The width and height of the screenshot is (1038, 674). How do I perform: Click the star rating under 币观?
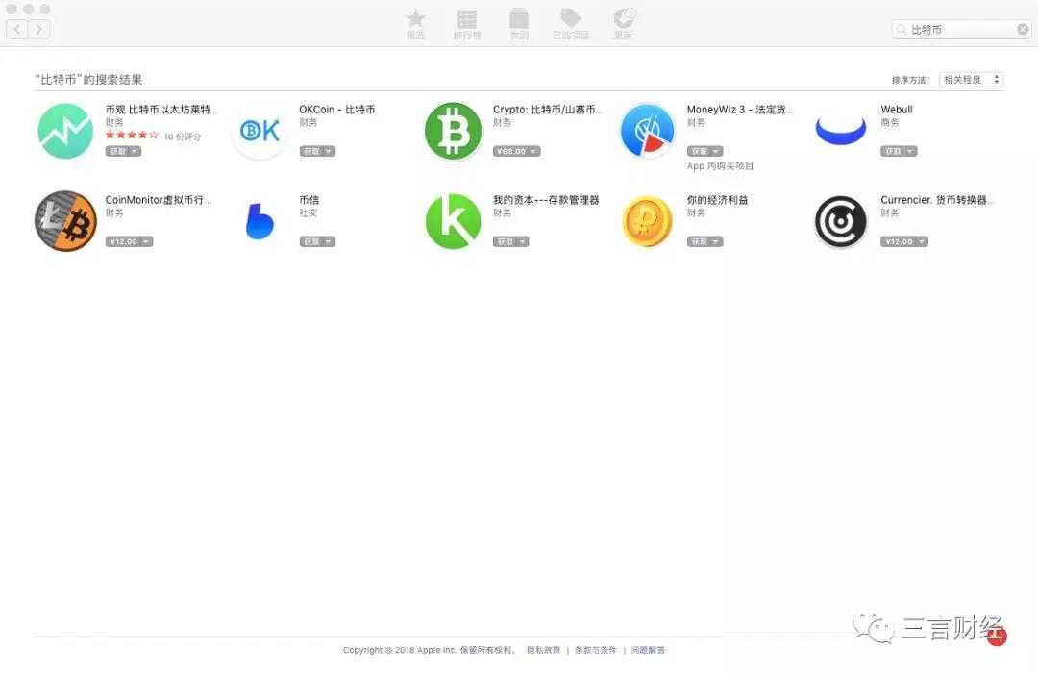pos(132,135)
